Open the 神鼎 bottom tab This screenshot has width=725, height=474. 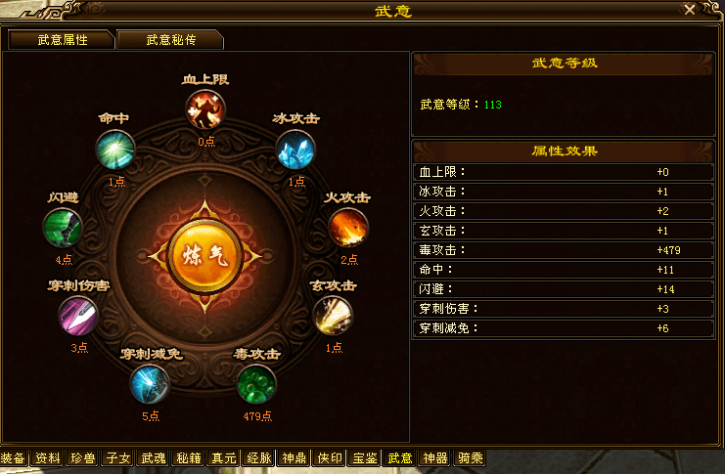click(295, 457)
